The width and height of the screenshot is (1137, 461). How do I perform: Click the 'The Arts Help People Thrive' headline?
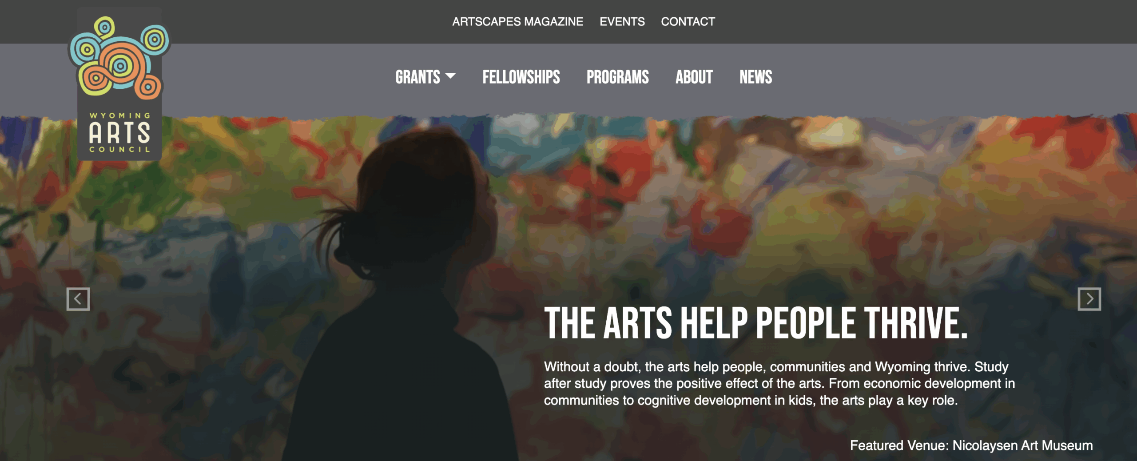point(756,323)
